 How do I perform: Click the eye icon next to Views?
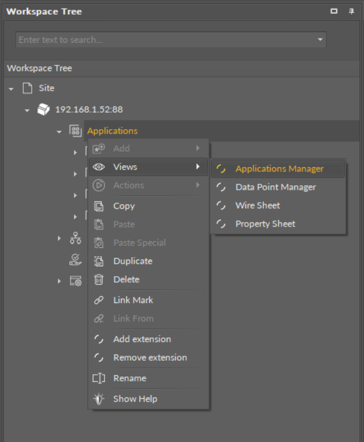point(99,167)
